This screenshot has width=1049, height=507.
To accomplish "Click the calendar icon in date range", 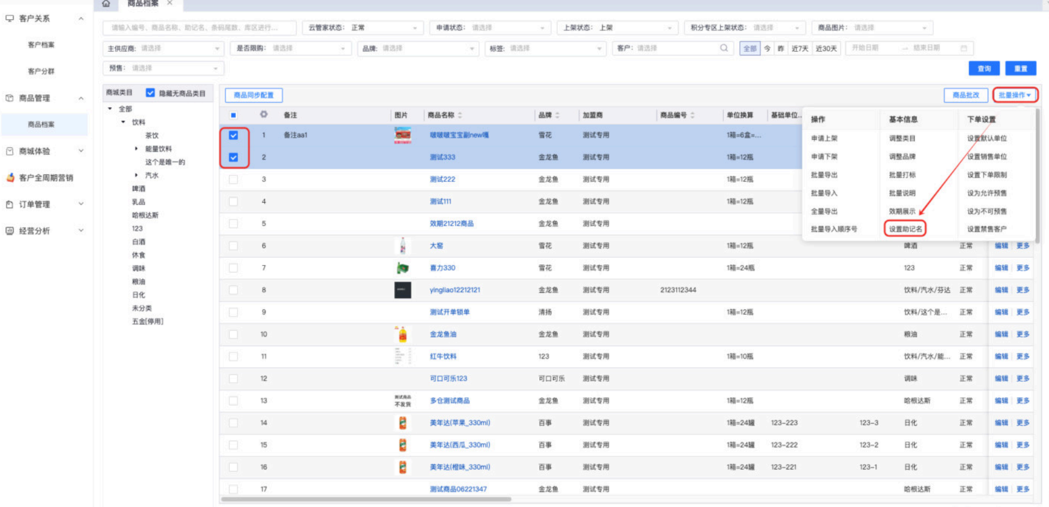I will click(964, 48).
